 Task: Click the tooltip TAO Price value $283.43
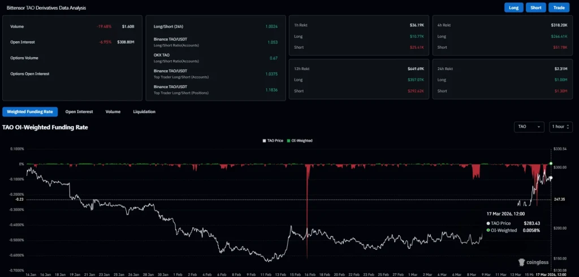pos(532,223)
